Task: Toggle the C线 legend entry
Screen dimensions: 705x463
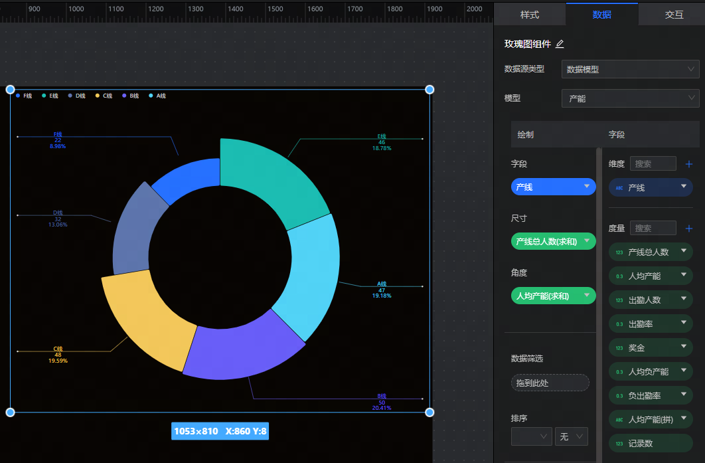Action: pos(104,96)
